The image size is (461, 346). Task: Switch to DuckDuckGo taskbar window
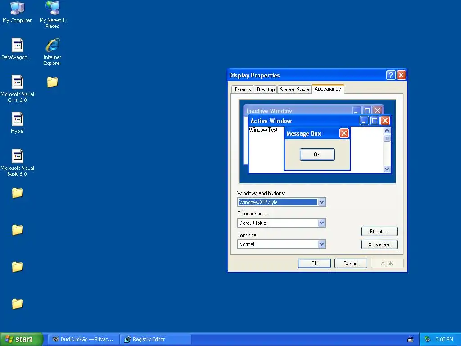coord(83,339)
